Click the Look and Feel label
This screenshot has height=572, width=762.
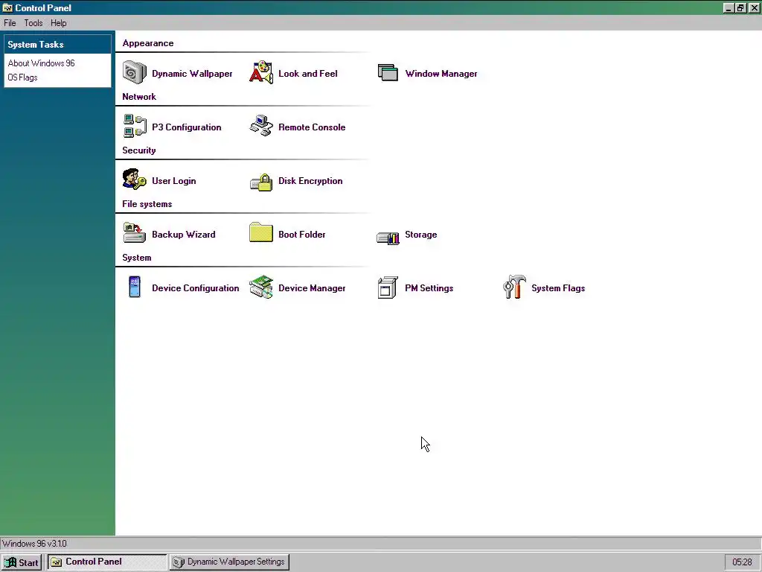307,74
